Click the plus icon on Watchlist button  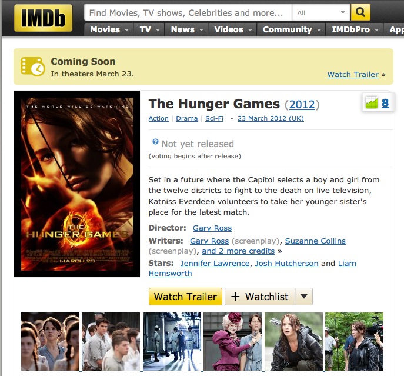235,297
